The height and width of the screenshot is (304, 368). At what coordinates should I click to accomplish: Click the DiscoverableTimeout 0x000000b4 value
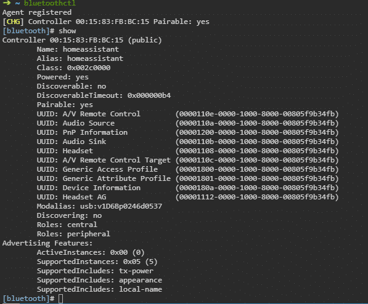click(149, 95)
